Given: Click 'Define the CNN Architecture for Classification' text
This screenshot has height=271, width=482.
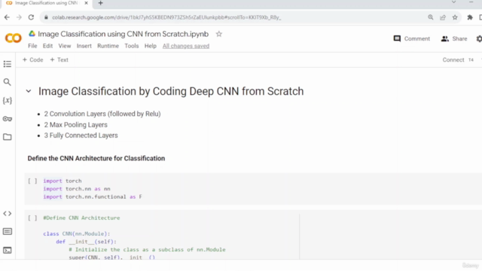Looking at the screenshot, I should 96,158.
